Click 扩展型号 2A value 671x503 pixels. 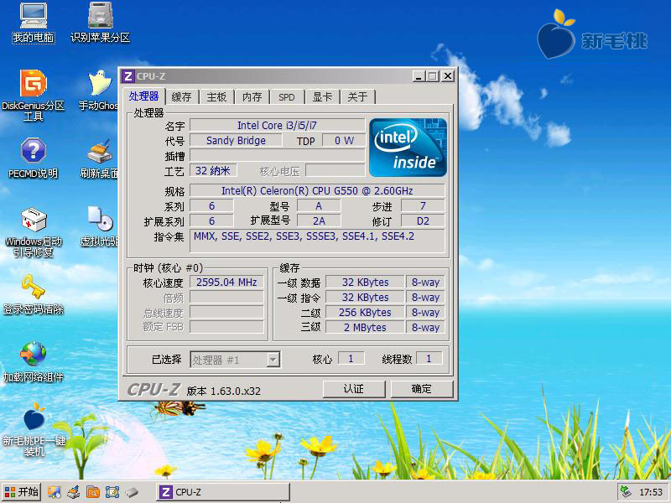point(319,221)
